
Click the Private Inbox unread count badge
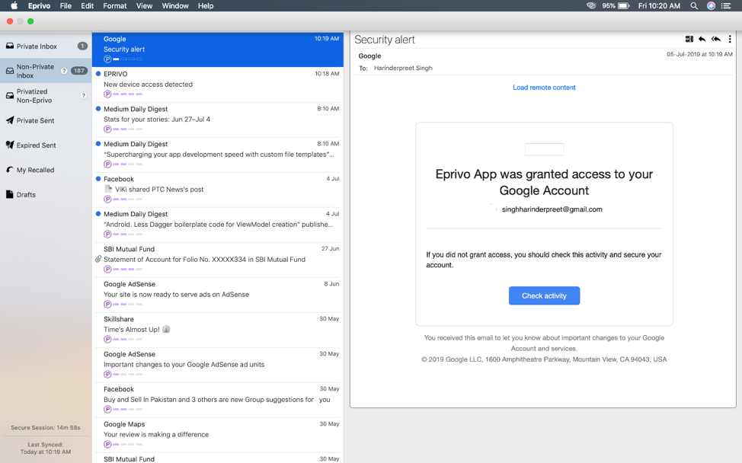(82, 46)
